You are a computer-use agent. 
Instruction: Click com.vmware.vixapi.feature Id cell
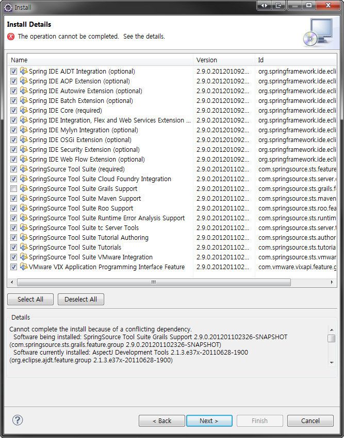tap(297, 267)
